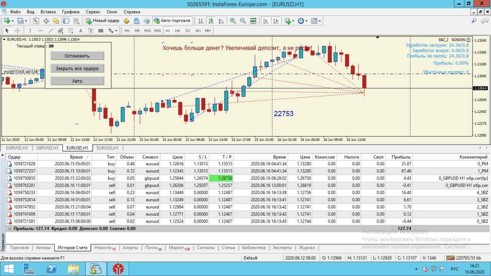
Task: Open the GBPUSD,H1 chart tab
Action: [x=47, y=148]
